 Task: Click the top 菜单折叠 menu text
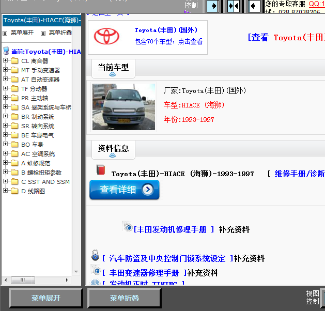click(60, 33)
